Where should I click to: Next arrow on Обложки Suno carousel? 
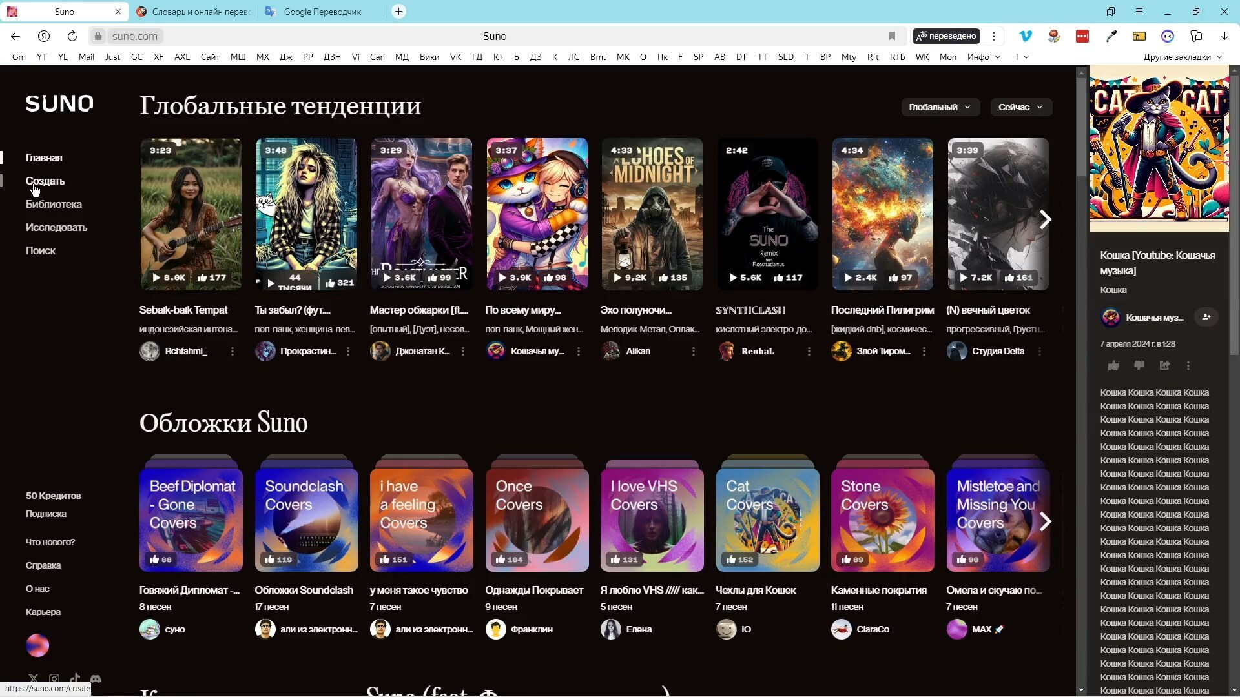1045,521
